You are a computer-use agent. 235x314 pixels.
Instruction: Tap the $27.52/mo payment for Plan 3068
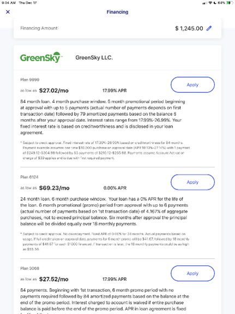coord(54,279)
